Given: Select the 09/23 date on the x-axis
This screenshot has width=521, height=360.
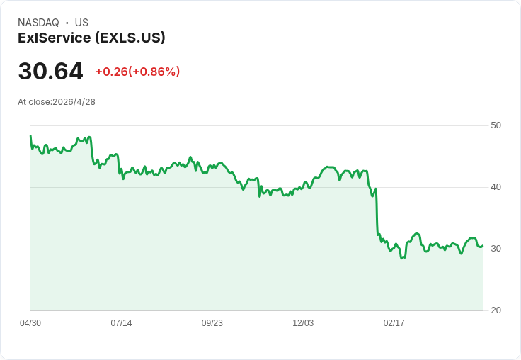Looking at the screenshot, I should [x=212, y=323].
